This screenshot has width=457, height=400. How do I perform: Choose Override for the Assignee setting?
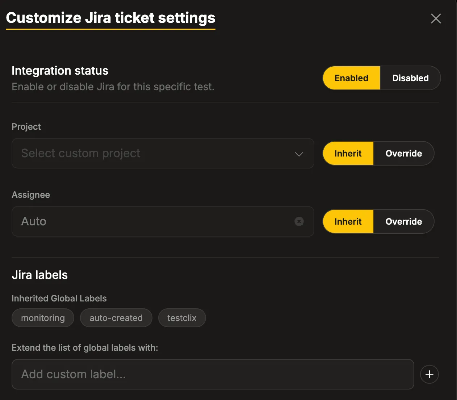point(404,221)
